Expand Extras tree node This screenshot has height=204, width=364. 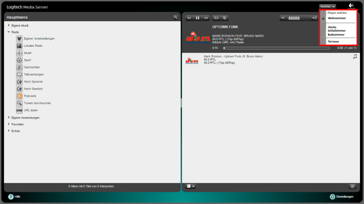(x=9, y=131)
